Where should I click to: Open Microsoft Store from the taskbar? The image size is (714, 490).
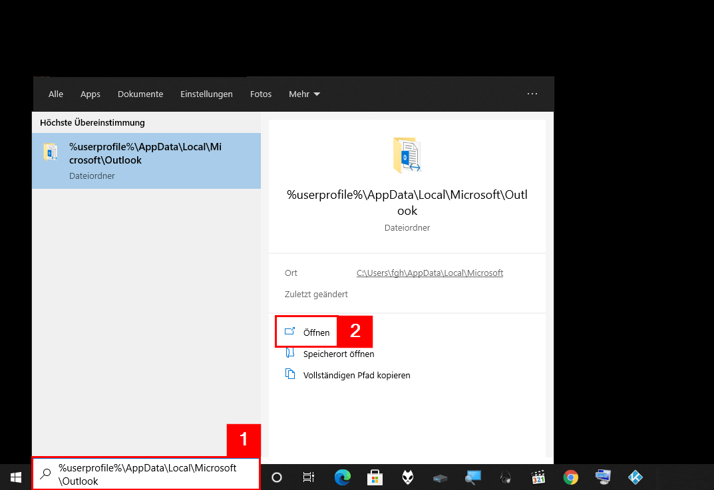[x=375, y=477]
